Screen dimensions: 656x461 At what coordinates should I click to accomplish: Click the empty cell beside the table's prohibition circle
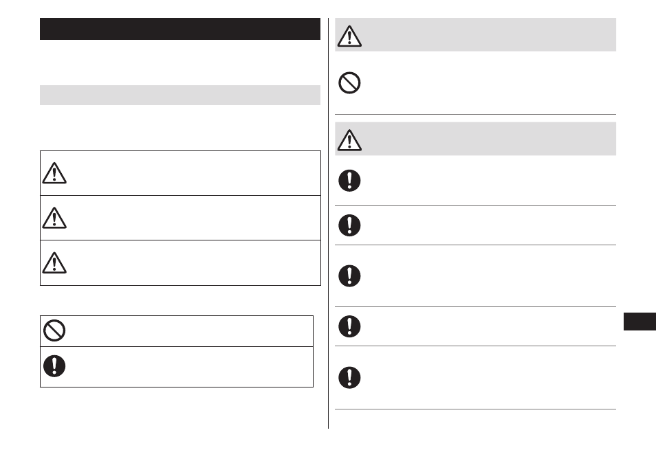tap(190, 331)
